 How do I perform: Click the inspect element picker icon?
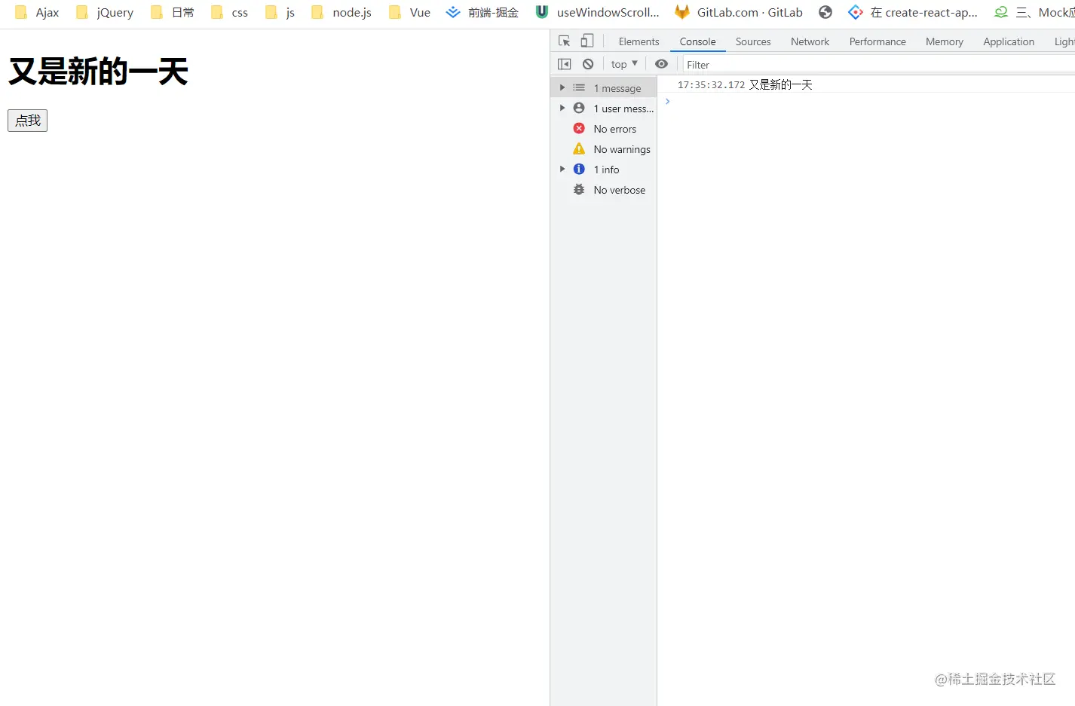tap(564, 41)
